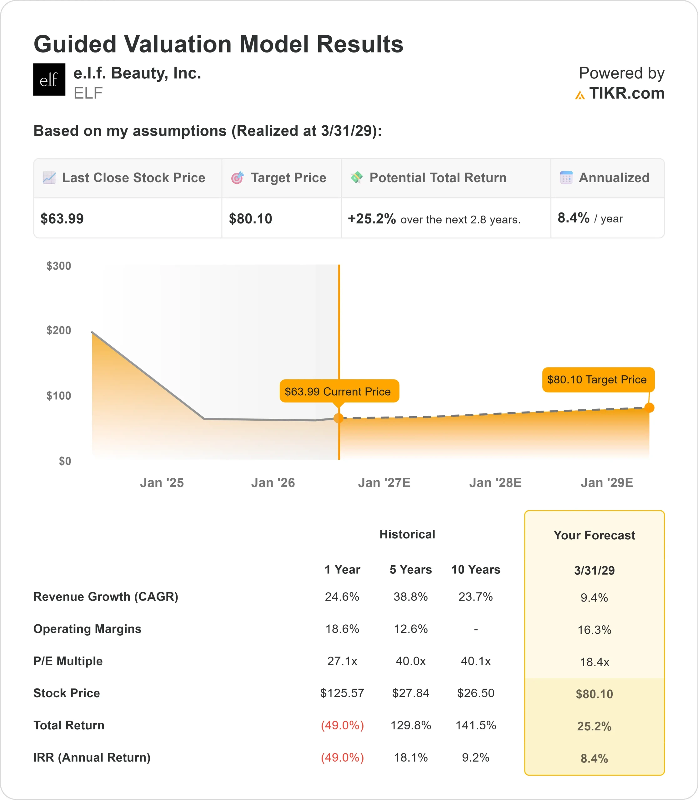
Task: Click the Jan '29E x-axis label
Action: click(607, 483)
